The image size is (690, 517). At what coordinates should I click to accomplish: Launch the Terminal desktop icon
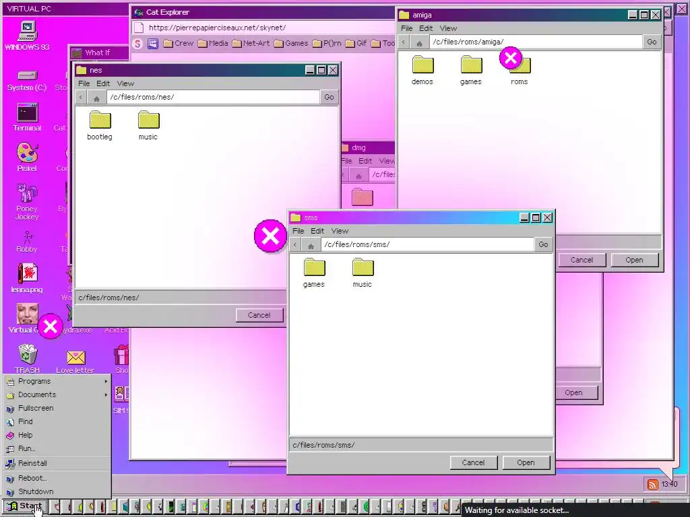[x=27, y=117]
